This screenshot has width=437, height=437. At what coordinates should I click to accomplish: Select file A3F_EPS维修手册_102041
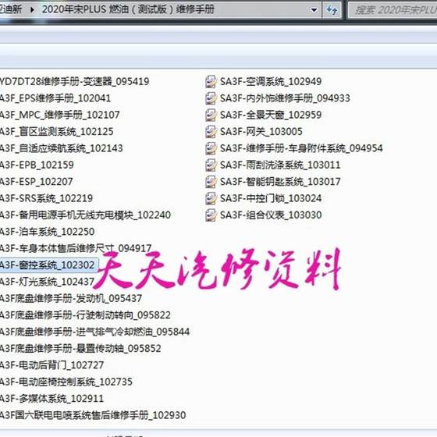click(x=55, y=98)
